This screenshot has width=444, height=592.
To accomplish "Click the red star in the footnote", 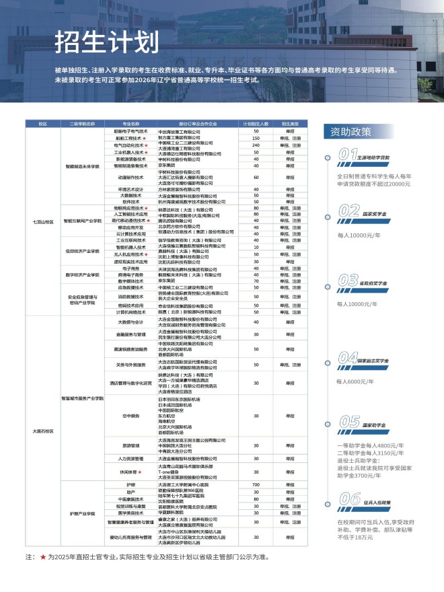I will tap(44, 557).
